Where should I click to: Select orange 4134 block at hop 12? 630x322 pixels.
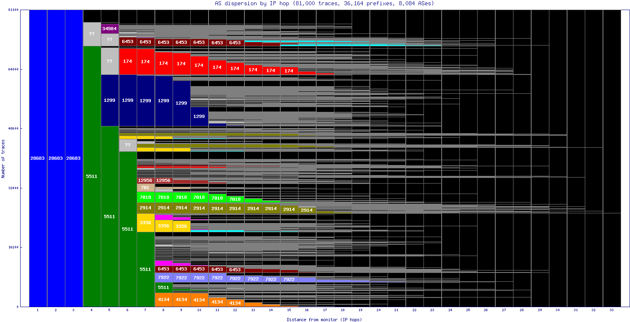(x=235, y=303)
